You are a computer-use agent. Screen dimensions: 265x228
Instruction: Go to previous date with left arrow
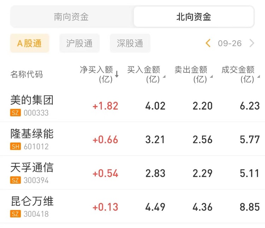point(208,43)
